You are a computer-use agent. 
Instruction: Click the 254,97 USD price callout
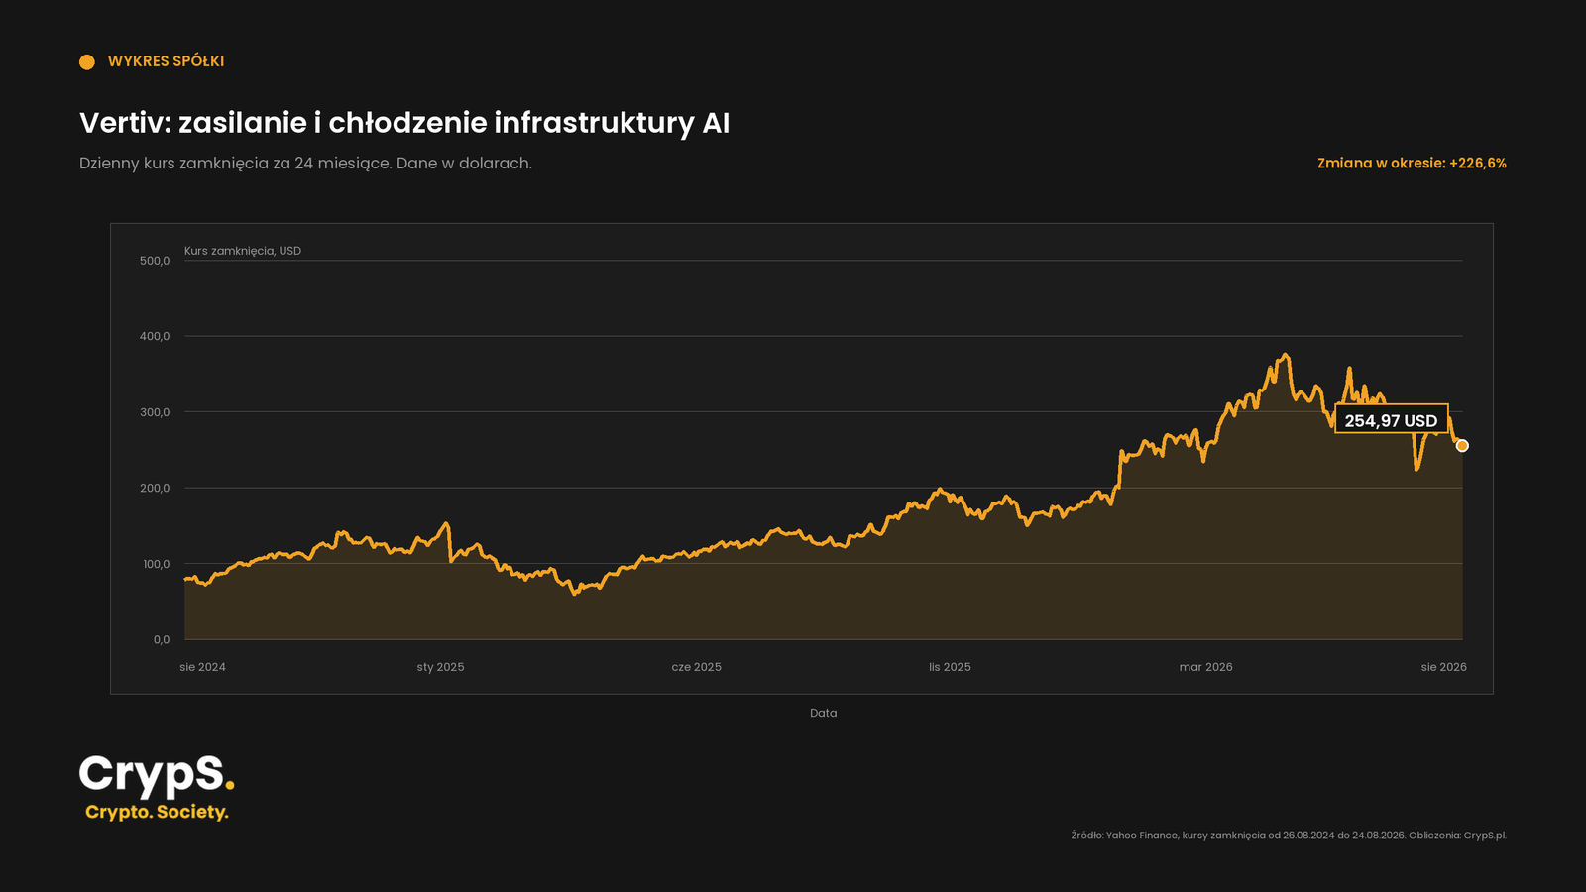(1391, 419)
